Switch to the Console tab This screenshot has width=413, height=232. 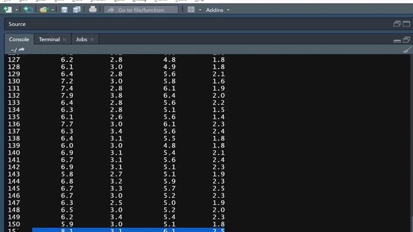click(x=19, y=39)
